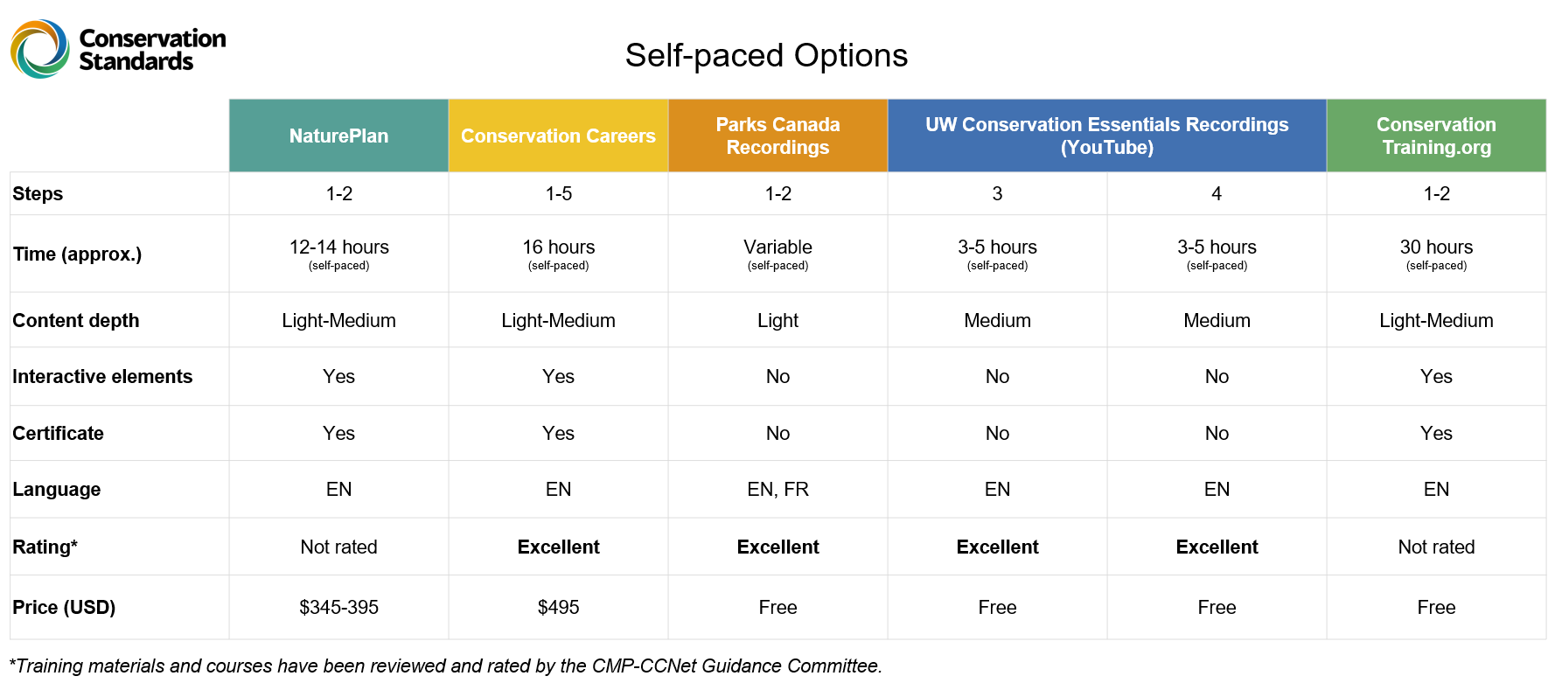Click the CMP-CCNet Guidance Committee footnote
This screenshot has height=683, width=1555.
[446, 666]
